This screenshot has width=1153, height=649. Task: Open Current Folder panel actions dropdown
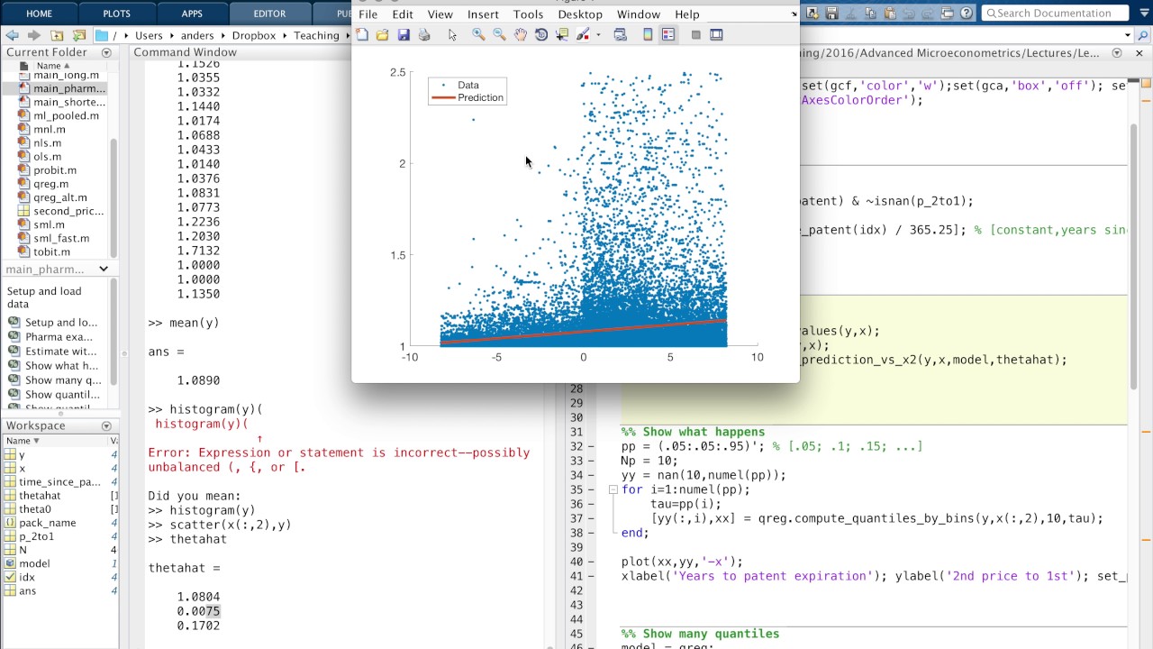pyautogui.click(x=106, y=52)
